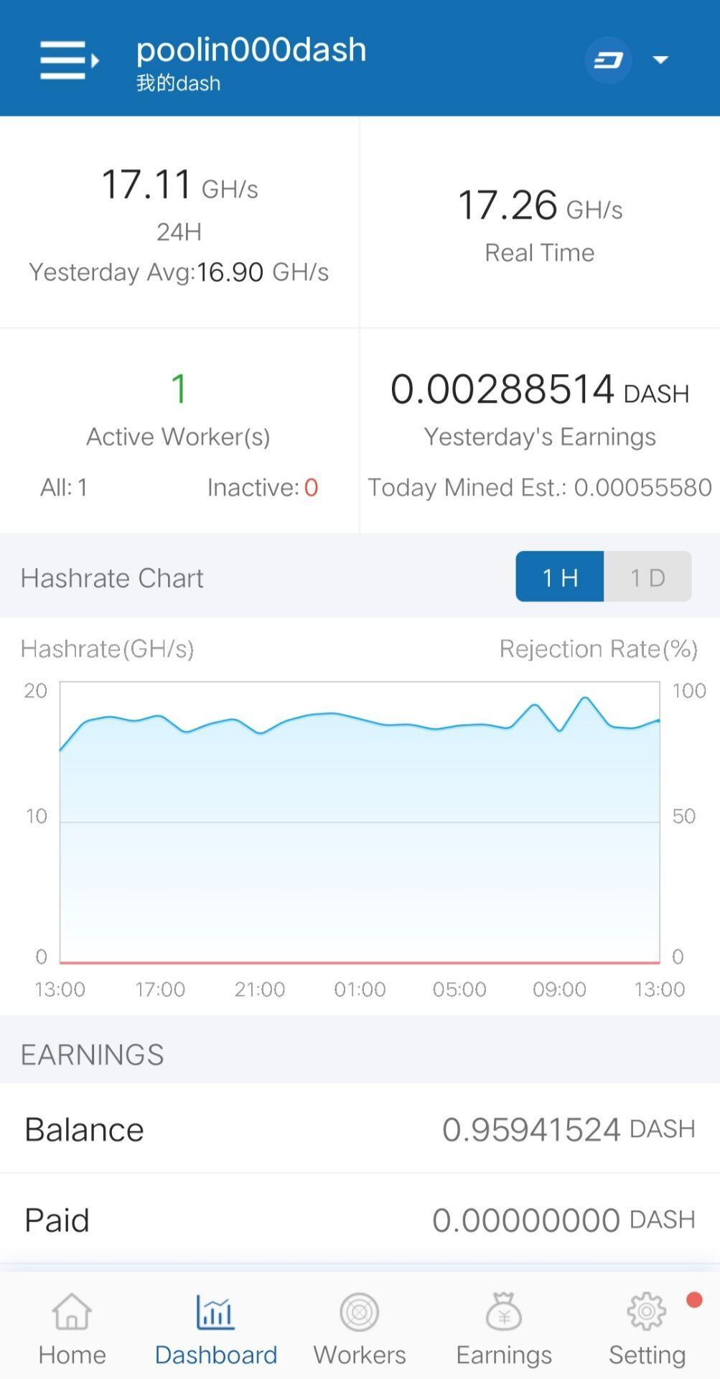Viewport: 720px width, 1379px height.
Task: Tap the Yesterday Avg 16.90 GH/s value
Action: pos(179,272)
